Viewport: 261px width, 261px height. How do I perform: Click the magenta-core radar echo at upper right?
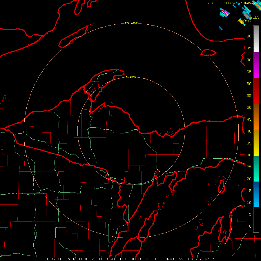pos(225,13)
